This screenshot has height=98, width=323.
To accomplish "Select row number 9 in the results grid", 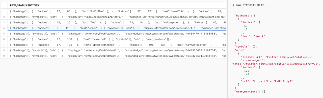I will tap(4, 56).
